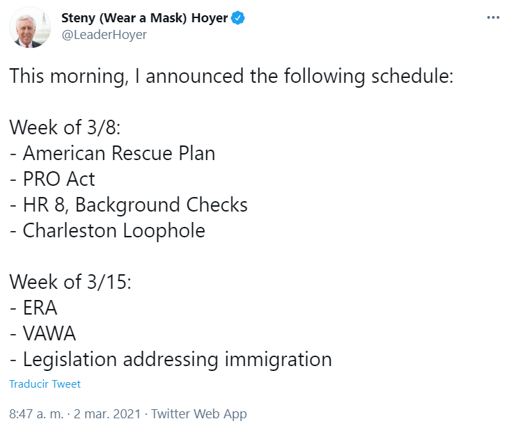Click the HR 8, Background Checks line
Screen dimensions: 509x435
[129, 205]
